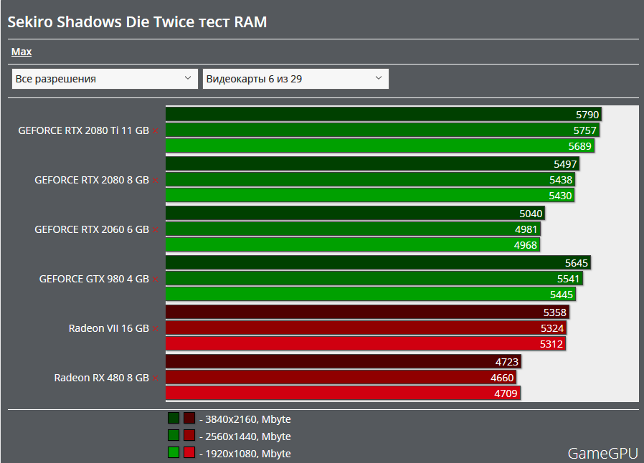Screen dimensions: 644x463
Task: Click the 4660 bar for Radeon RX 480
Action: (341, 378)
